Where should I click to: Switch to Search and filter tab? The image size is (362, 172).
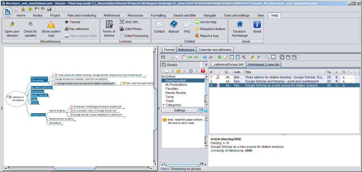pos(185,15)
